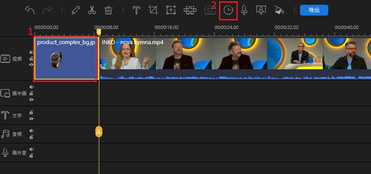Hide the 画中画 track with eye icon
This screenshot has width=371, height=174.
click(31, 99)
